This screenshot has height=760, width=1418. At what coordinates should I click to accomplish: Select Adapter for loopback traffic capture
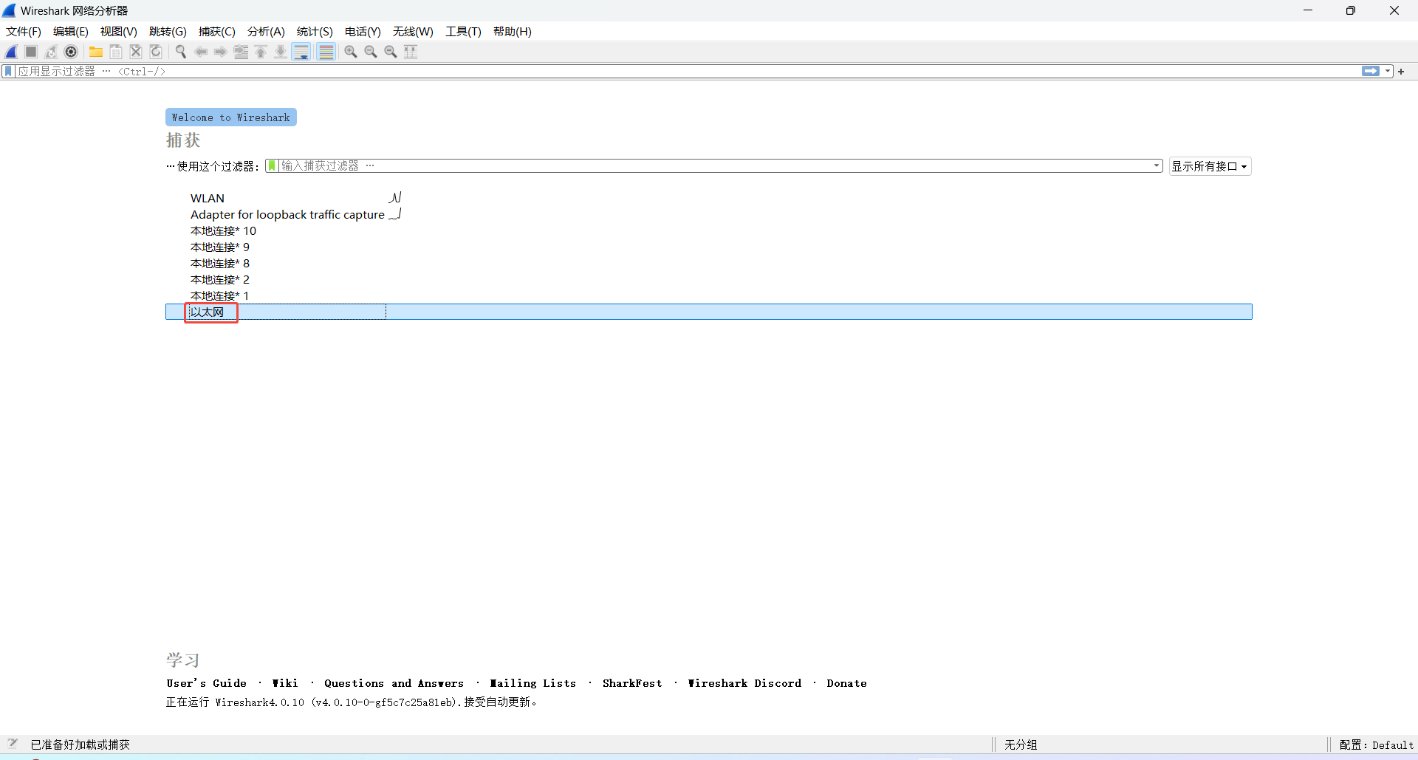point(287,214)
